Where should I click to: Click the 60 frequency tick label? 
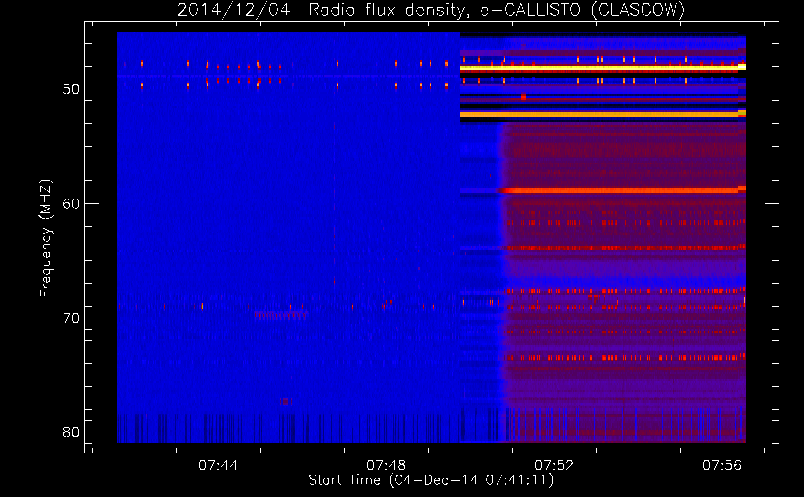click(71, 204)
